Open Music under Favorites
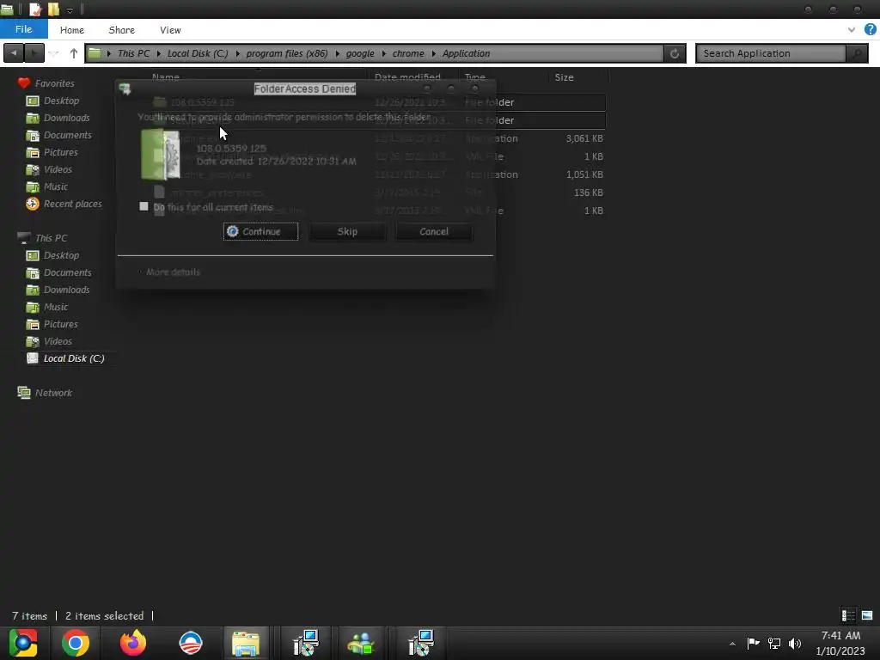This screenshot has width=880, height=660. 47,186
